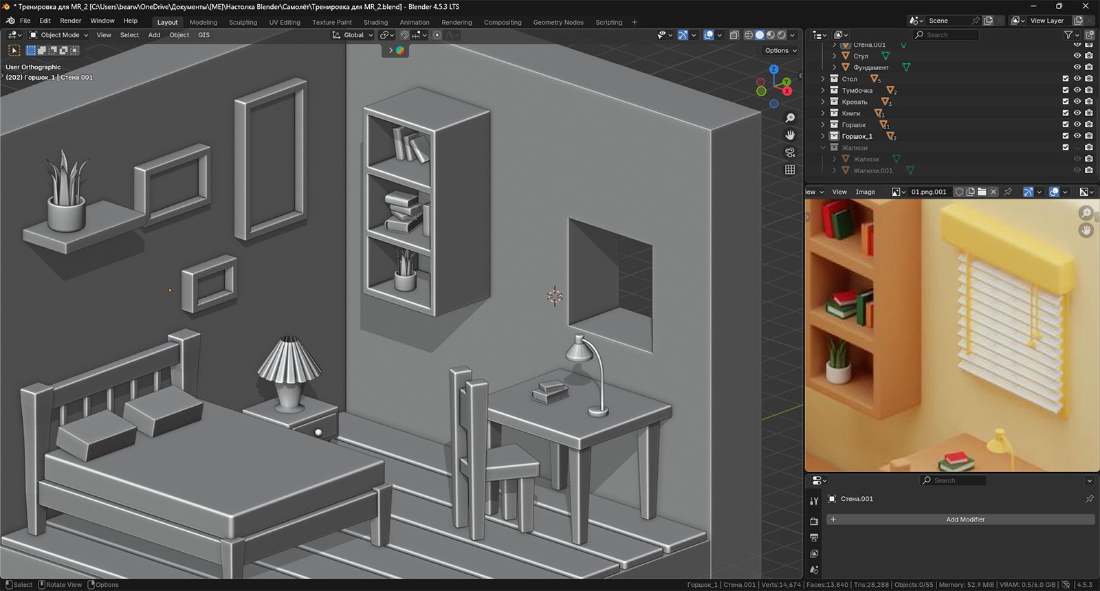Viewport: 1100px width, 591px height.
Task: Switch to orthographic/perspective grid icon
Action: (790, 170)
